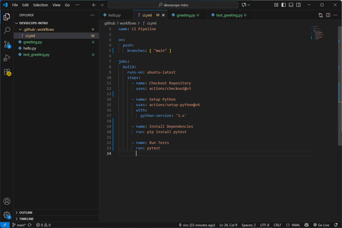Open the Selection menu
This screenshot has height=228, width=342.
[x=40, y=5]
